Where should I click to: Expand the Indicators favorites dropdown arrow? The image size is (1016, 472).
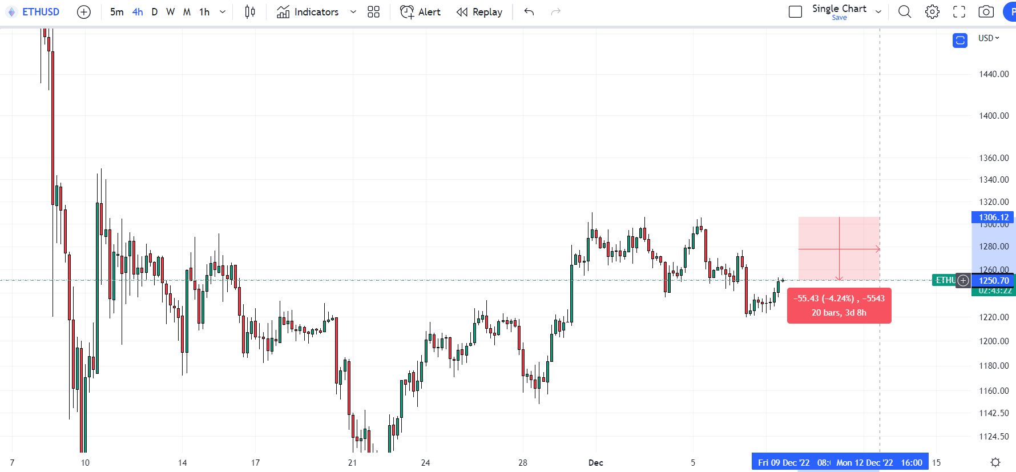click(353, 12)
